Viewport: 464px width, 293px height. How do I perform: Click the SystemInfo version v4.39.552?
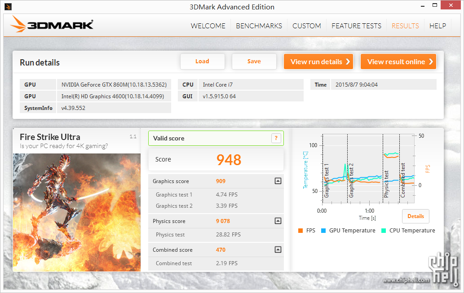tap(114, 108)
